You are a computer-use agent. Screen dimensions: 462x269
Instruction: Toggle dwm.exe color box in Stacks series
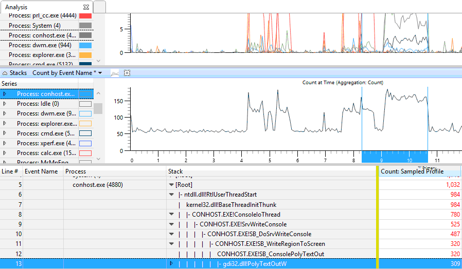tap(85, 114)
